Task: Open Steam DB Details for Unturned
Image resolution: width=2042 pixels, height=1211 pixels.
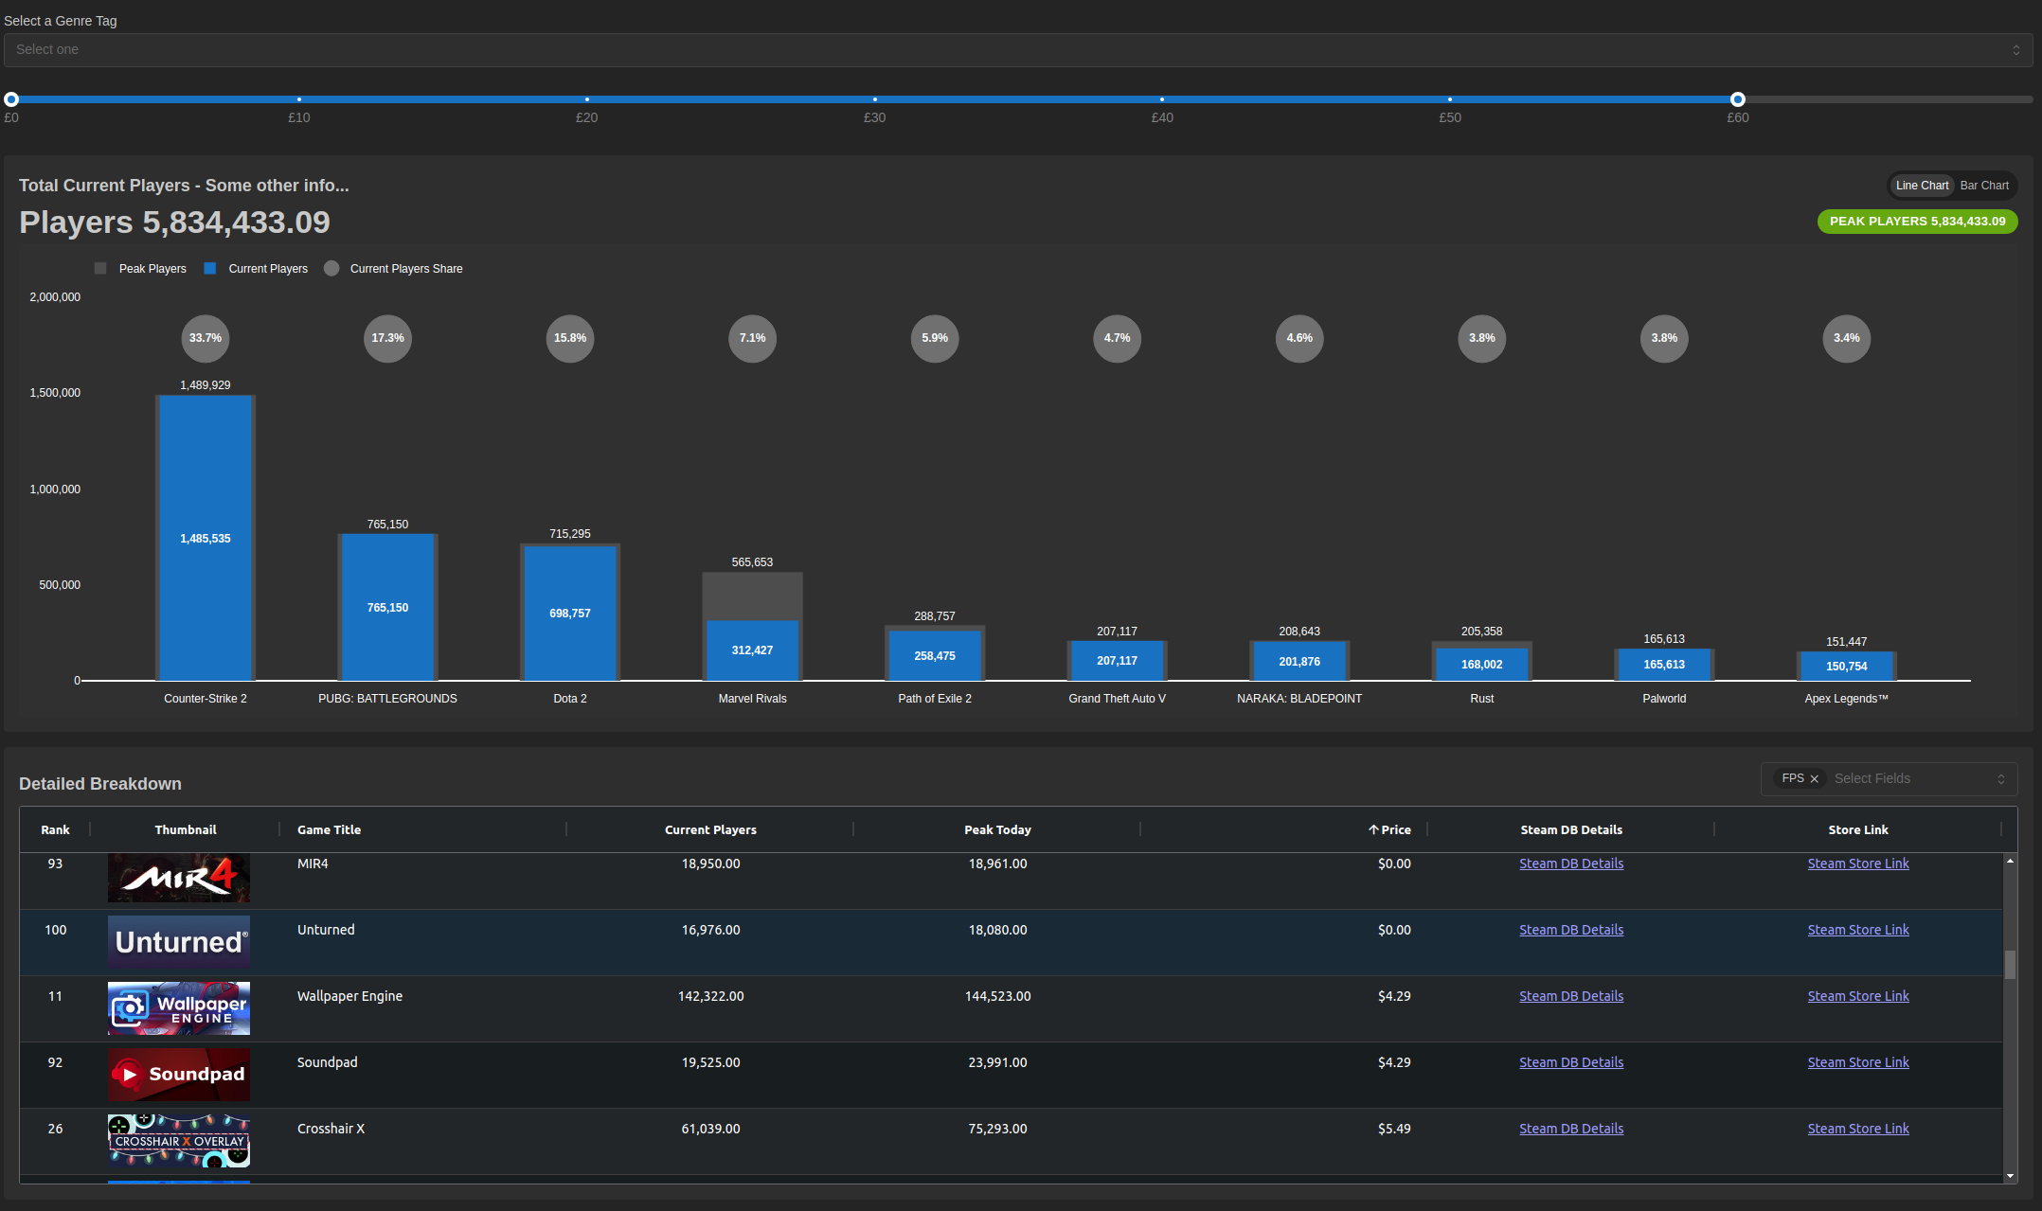Action: click(1570, 930)
